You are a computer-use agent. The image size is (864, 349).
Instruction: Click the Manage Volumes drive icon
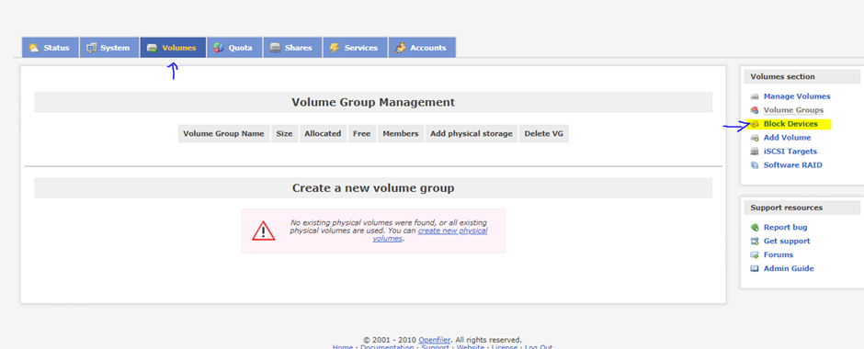click(755, 96)
